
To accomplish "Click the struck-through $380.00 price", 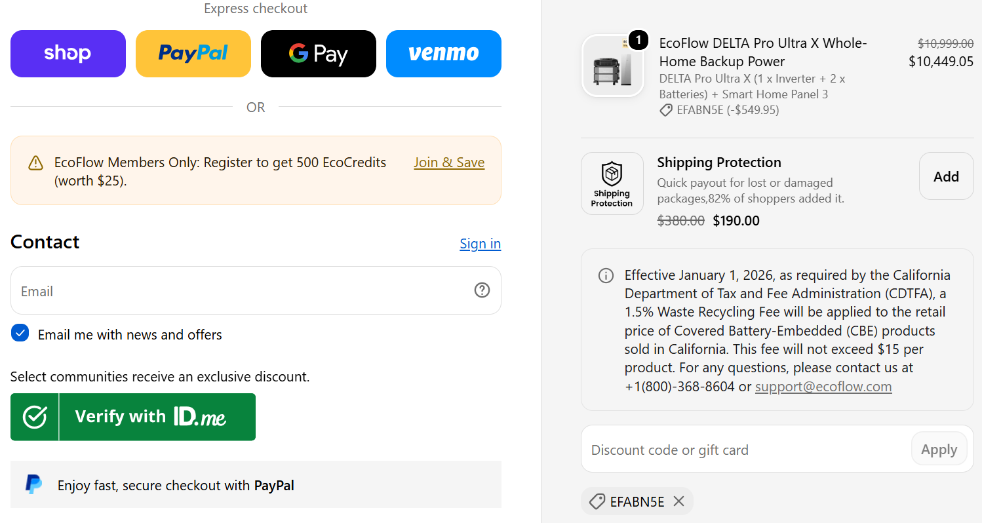I will click(x=681, y=221).
